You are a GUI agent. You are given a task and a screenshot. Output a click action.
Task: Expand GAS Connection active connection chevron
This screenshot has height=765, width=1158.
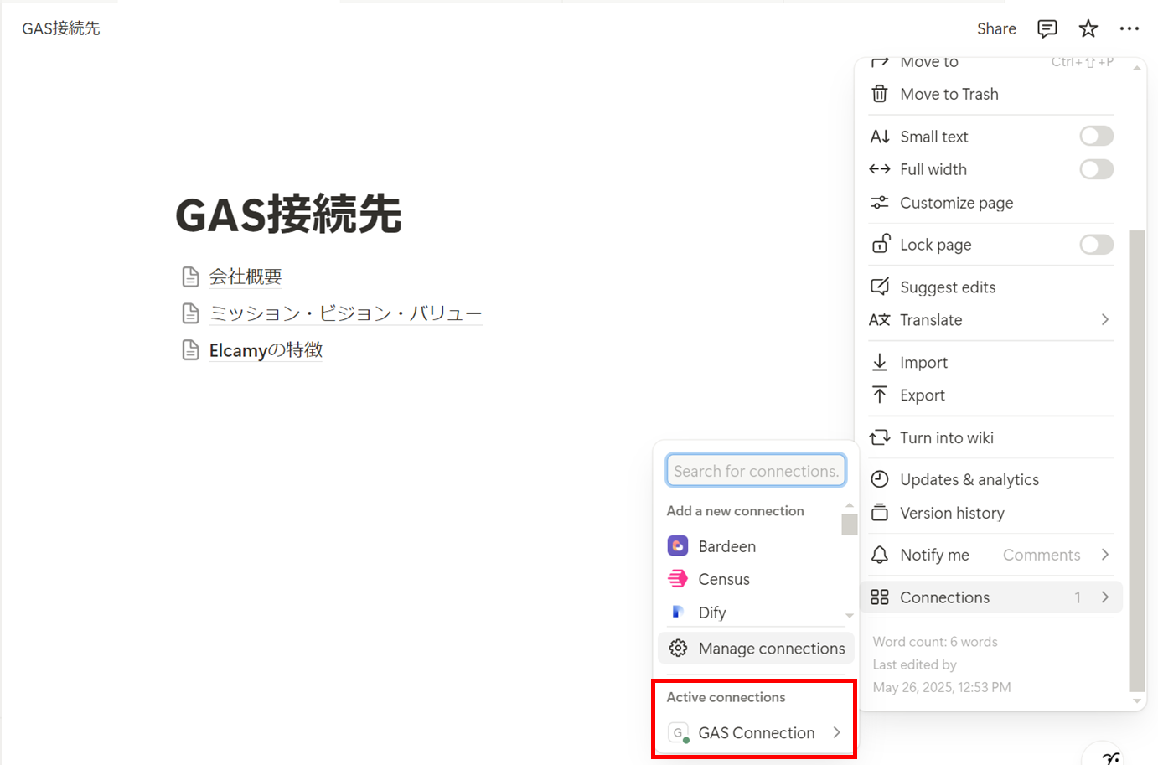[836, 732]
